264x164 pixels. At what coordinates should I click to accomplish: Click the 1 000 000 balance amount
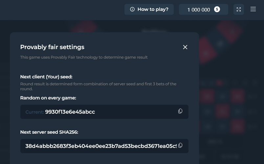[198, 10]
